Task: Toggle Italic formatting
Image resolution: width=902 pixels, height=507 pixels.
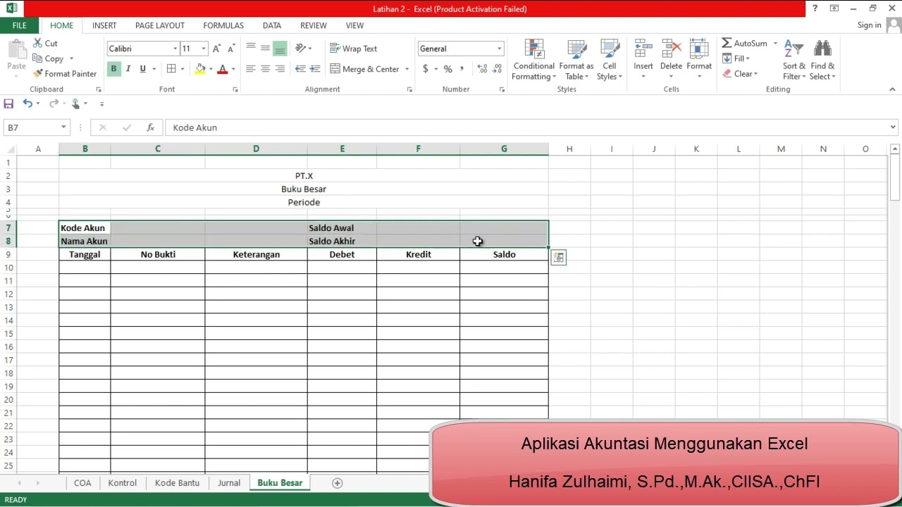Action: [128, 69]
